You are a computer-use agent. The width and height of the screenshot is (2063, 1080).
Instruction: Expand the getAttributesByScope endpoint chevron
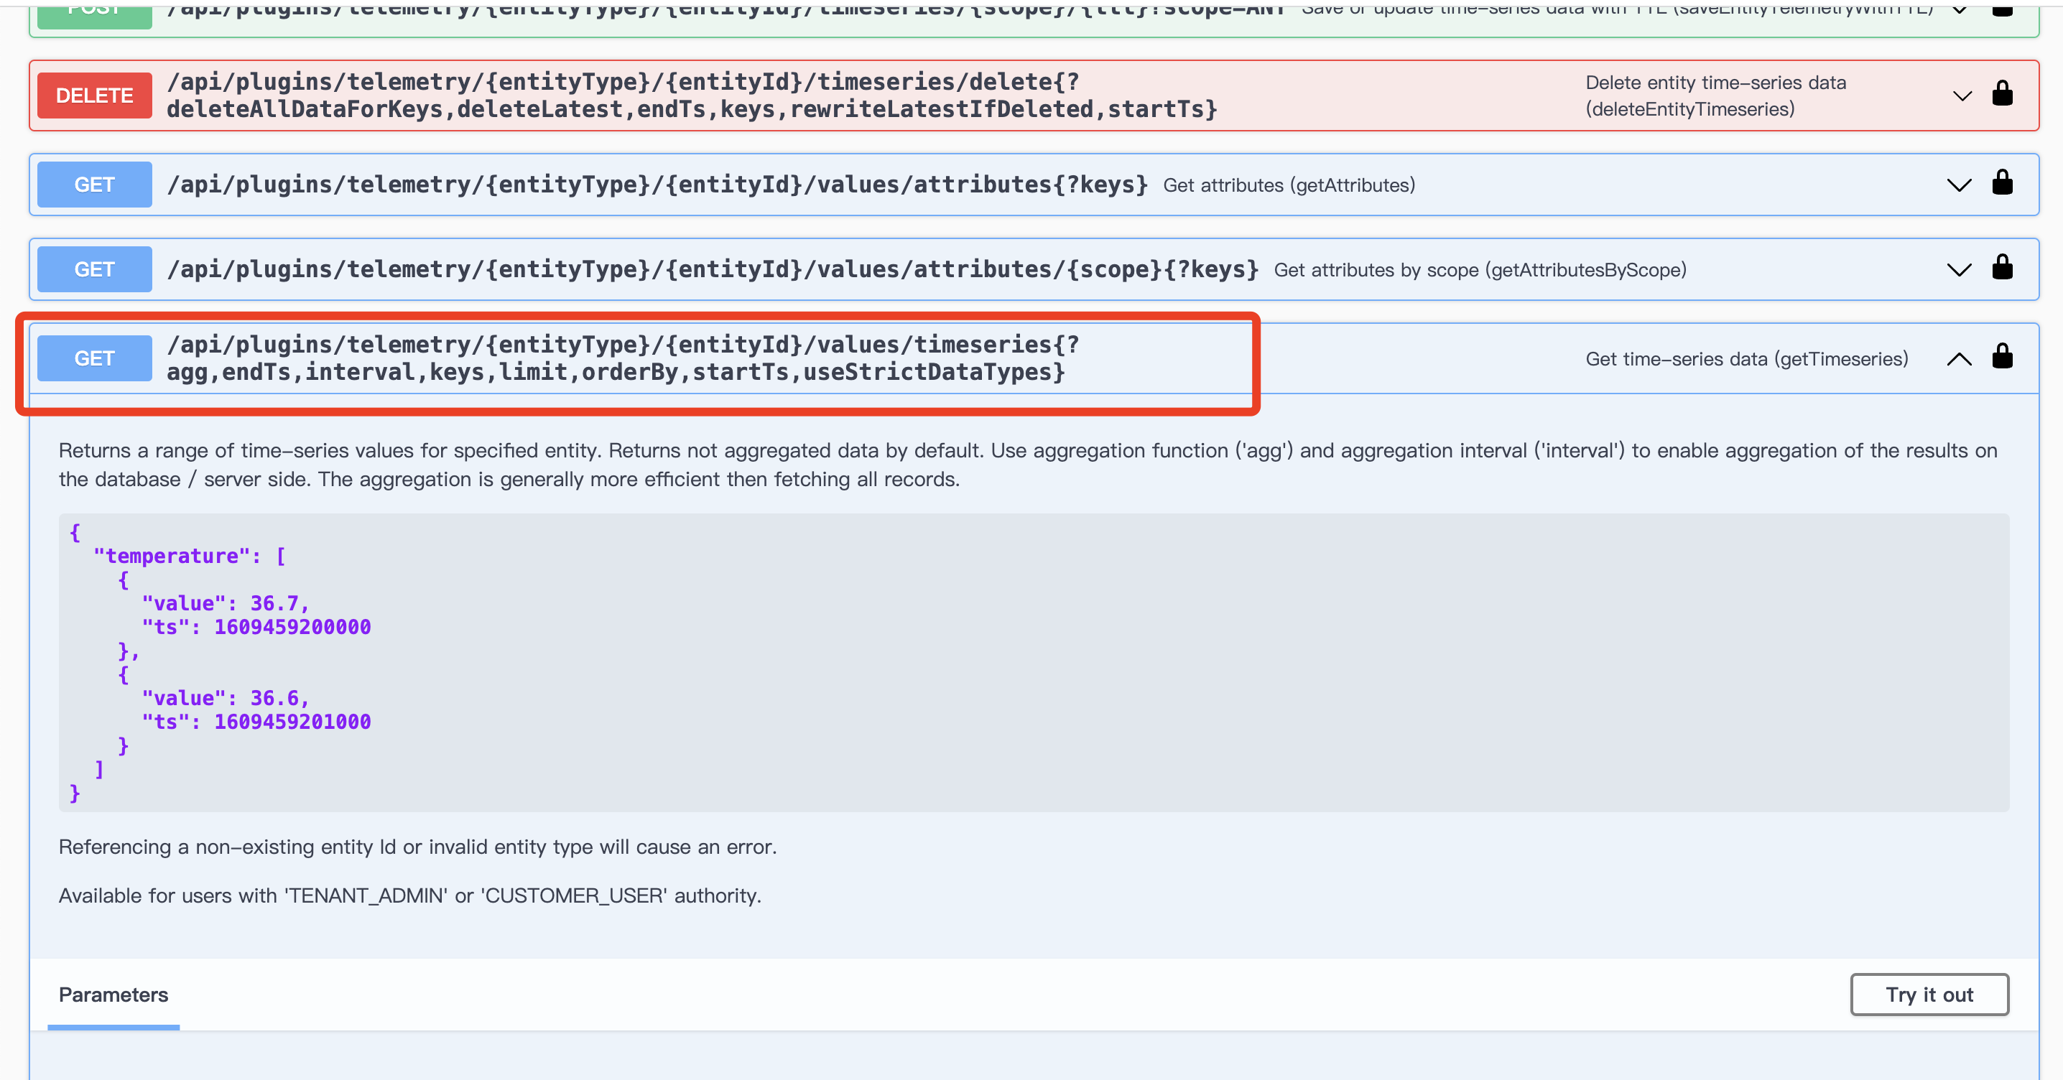tap(1959, 269)
